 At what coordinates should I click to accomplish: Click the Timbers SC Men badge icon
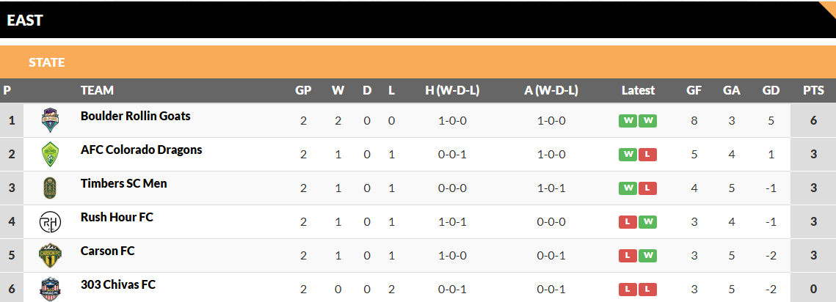coord(50,188)
